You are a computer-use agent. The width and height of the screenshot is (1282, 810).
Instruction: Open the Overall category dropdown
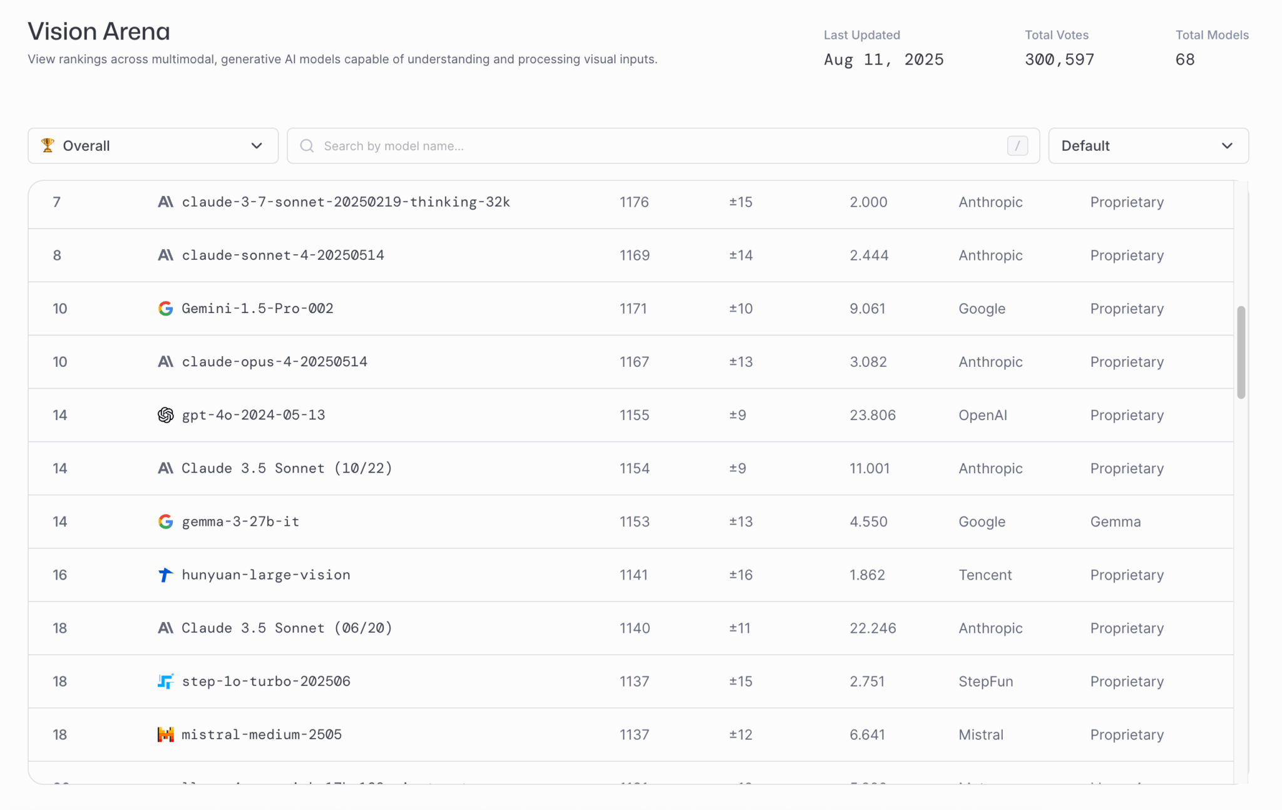153,146
